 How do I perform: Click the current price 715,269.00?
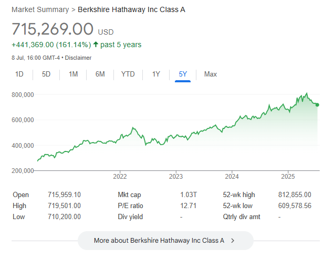pos(53,29)
